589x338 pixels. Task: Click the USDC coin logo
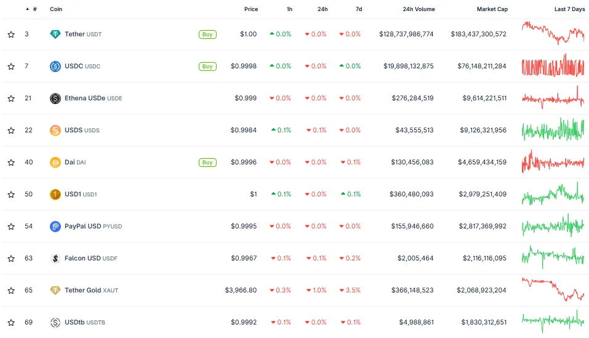click(x=55, y=66)
